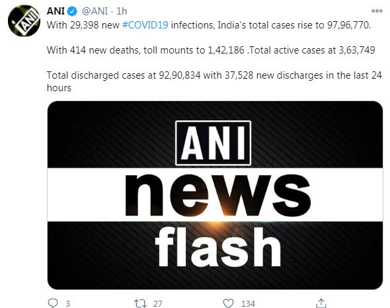This screenshot has width=390, height=308.
Task: Click the ANI display name
Action: coord(56,11)
